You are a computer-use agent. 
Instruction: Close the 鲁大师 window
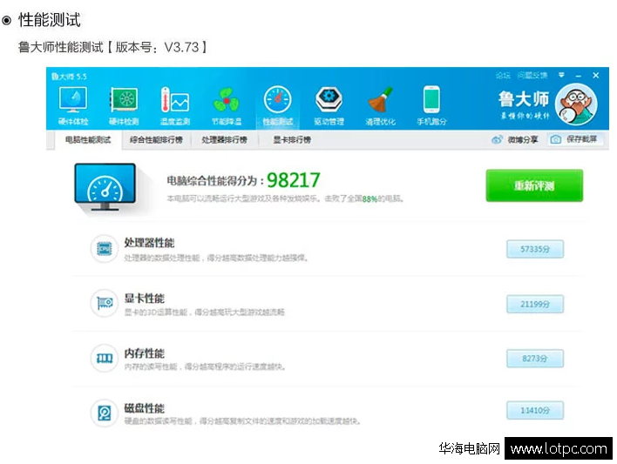596,75
